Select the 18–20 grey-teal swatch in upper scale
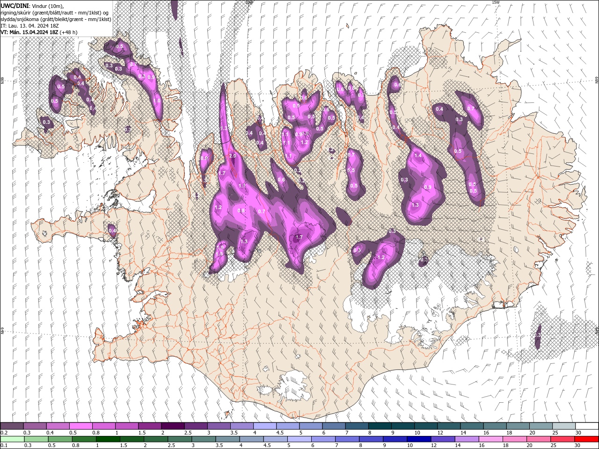The height and width of the screenshot is (449, 599). 518,426
